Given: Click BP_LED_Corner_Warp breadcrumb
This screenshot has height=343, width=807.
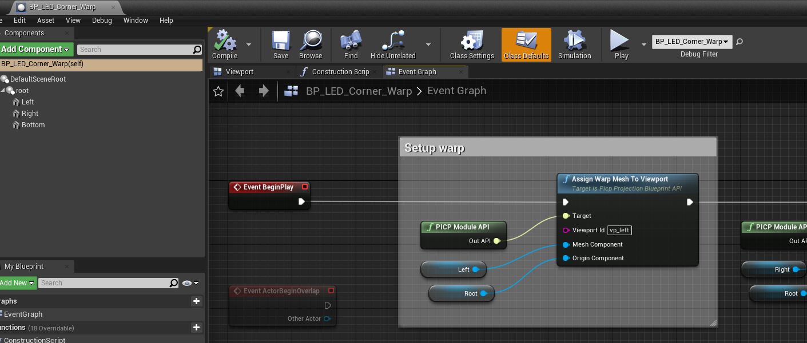Looking at the screenshot, I should pos(359,91).
